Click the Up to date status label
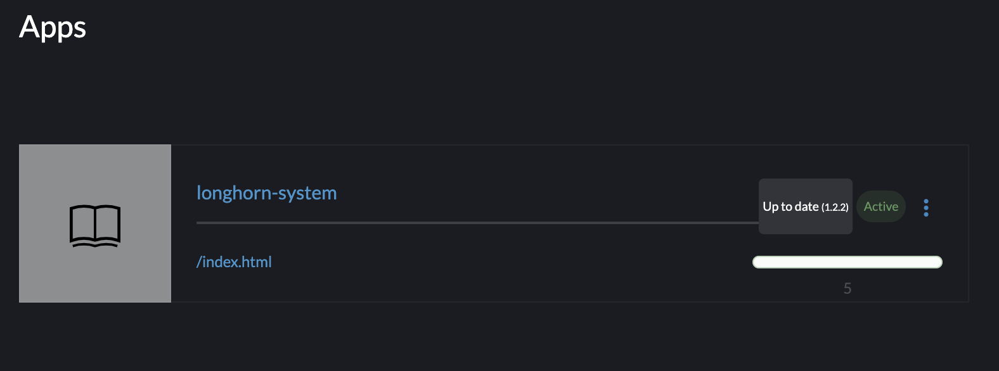 (790, 206)
